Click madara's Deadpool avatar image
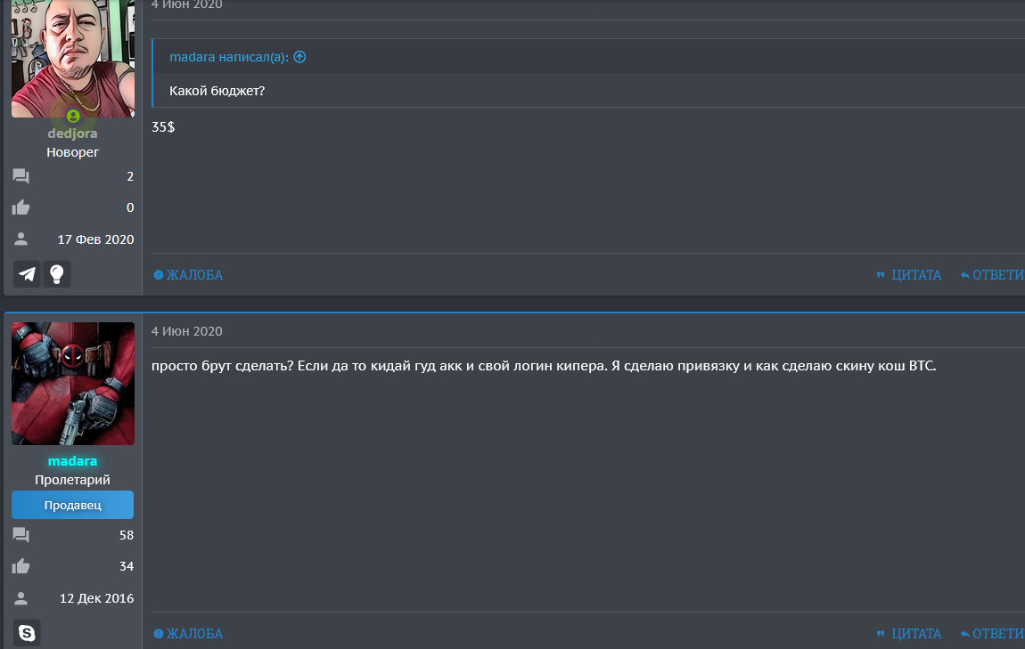 (x=72, y=384)
